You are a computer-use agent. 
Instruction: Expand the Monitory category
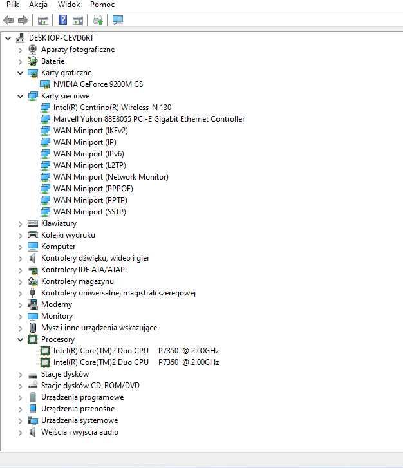pyautogui.click(x=20, y=316)
